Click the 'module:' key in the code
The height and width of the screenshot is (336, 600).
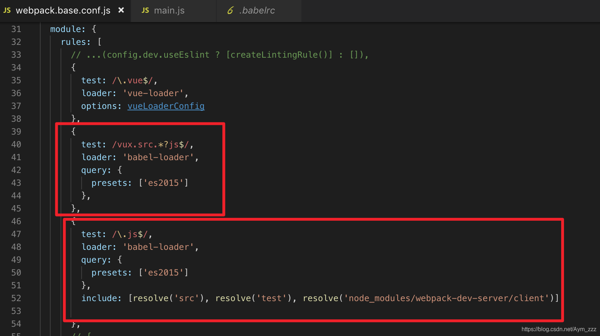68,29
